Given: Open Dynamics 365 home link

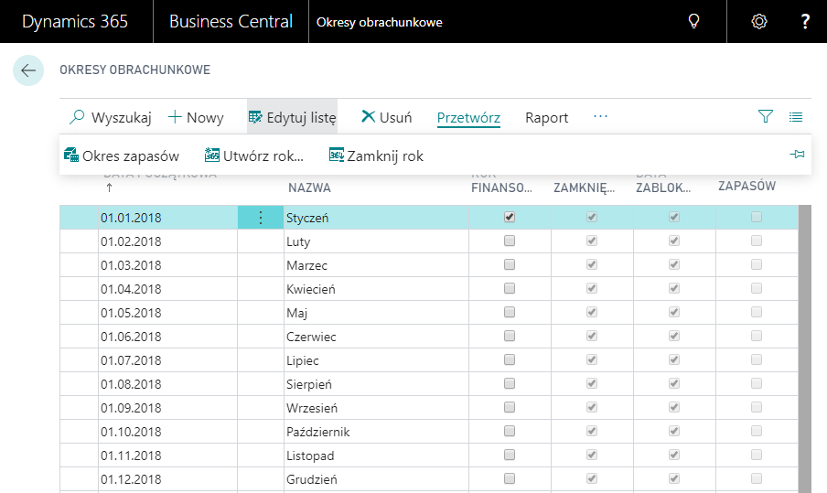Looking at the screenshot, I should 75,22.
